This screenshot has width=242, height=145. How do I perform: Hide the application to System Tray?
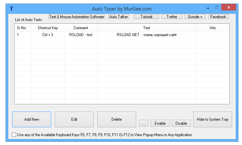(x=213, y=119)
